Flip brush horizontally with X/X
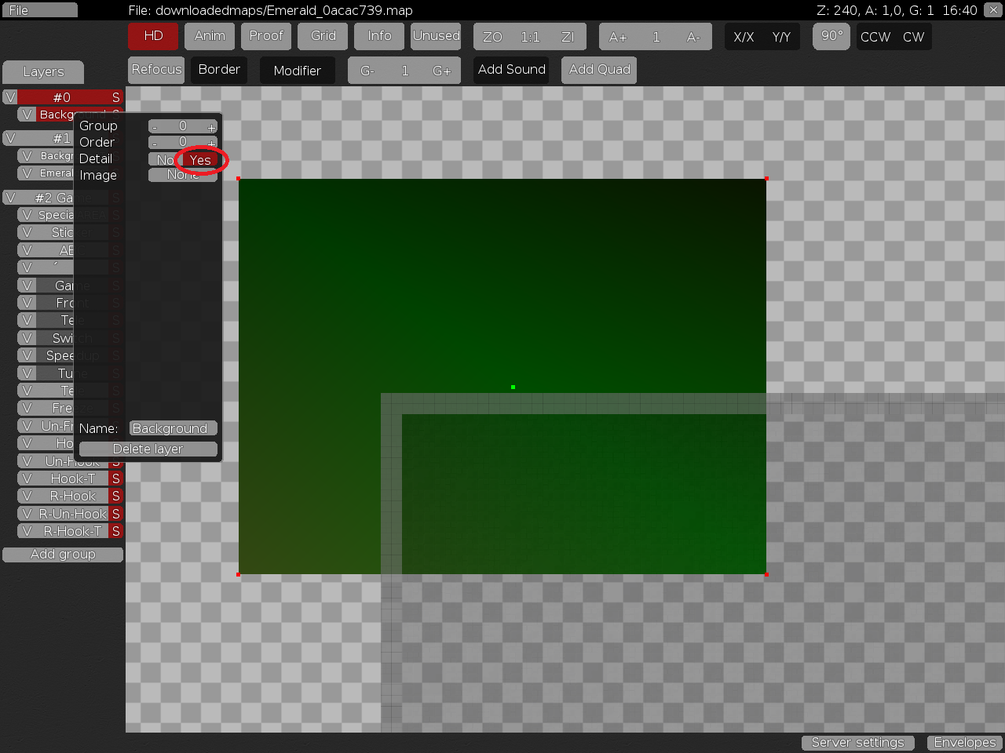The width and height of the screenshot is (1005, 753). point(743,37)
